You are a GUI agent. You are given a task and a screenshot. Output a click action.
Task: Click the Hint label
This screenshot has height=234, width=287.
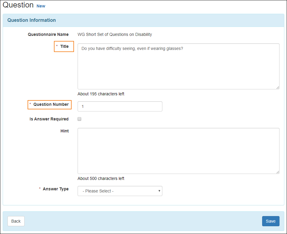(x=65, y=131)
